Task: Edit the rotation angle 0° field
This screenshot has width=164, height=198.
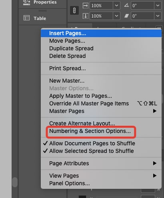Action: point(142,6)
